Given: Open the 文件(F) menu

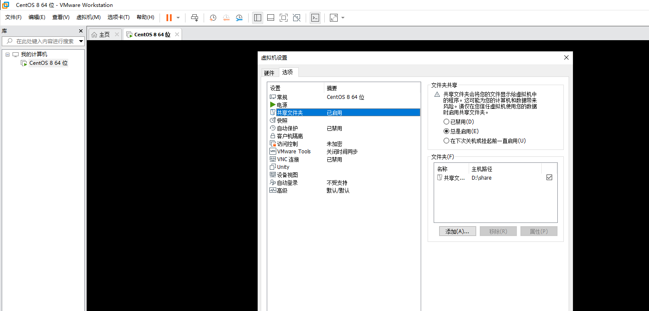Looking at the screenshot, I should [13, 17].
